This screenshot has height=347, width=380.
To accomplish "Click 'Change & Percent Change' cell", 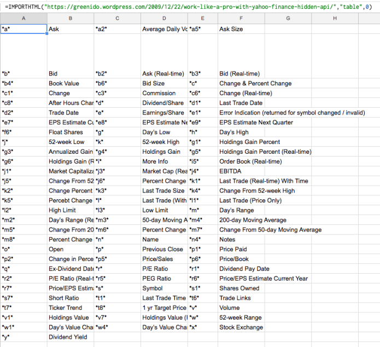I will pos(255,83).
